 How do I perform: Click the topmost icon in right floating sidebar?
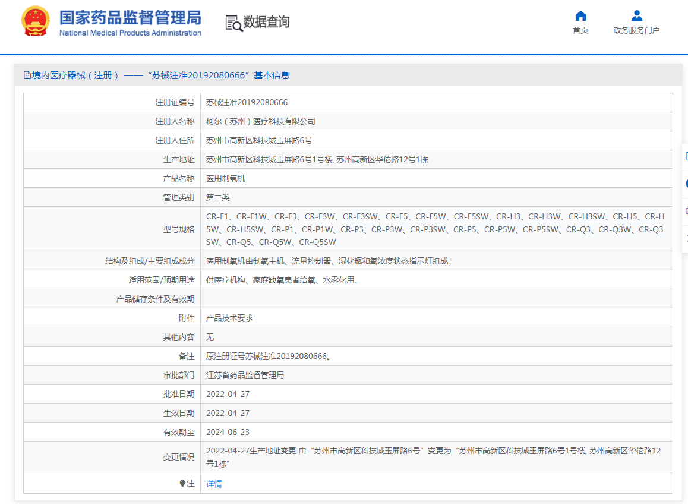coord(686,156)
